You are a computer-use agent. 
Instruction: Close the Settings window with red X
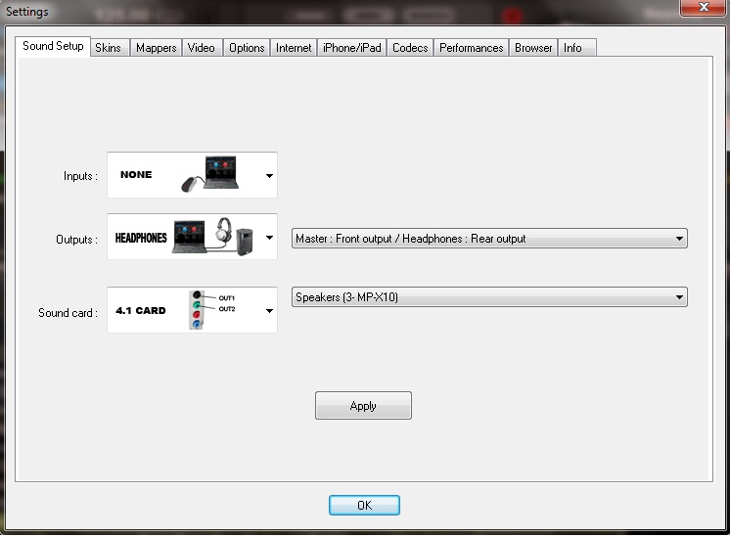703,8
